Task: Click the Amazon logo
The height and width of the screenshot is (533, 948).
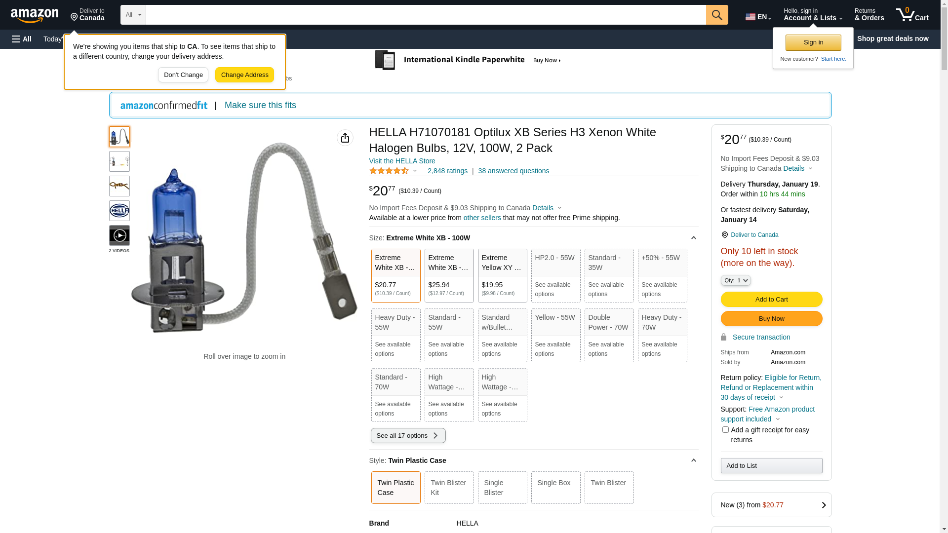Action: pyautogui.click(x=35, y=15)
